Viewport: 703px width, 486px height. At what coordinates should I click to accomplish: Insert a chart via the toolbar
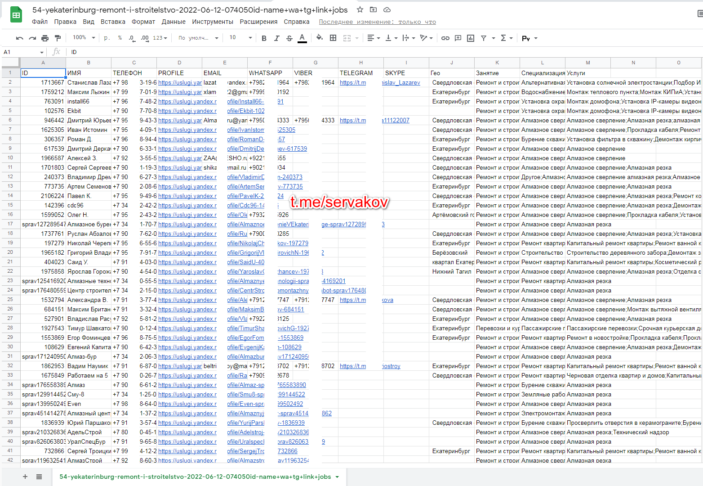click(x=471, y=38)
